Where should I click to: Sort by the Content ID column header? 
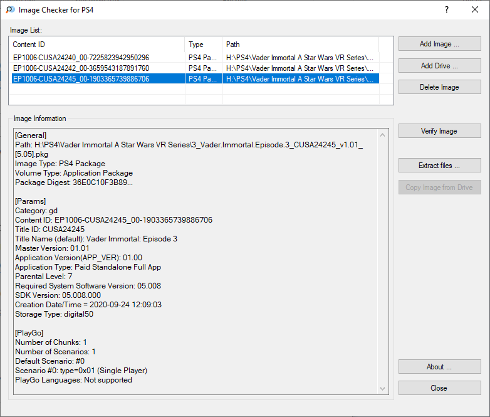97,45
